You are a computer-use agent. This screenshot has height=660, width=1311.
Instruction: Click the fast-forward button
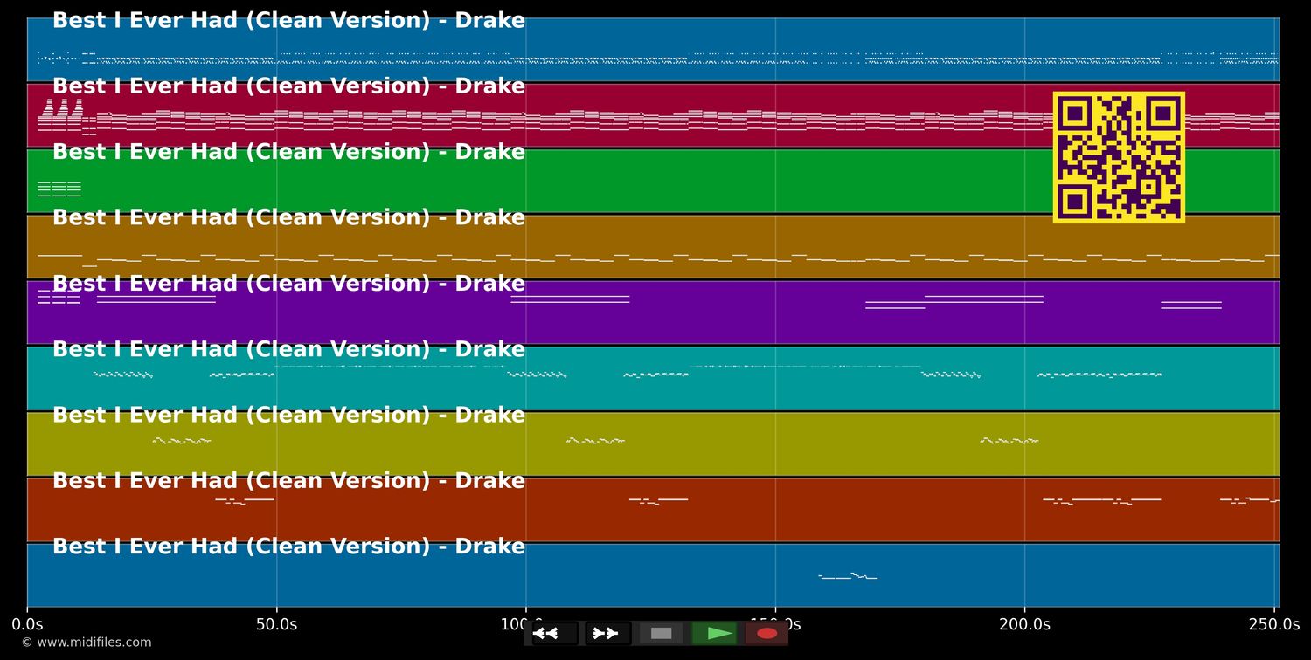click(x=607, y=633)
